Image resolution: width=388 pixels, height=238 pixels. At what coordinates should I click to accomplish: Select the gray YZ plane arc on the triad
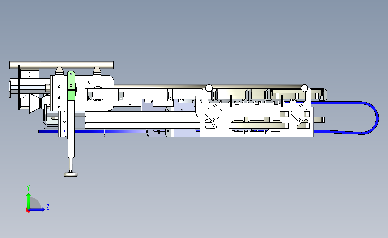[35, 203]
